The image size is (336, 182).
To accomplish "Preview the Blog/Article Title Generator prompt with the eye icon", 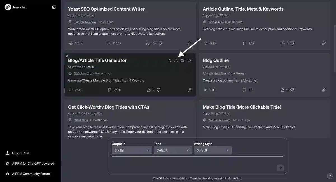I will click(x=170, y=60).
